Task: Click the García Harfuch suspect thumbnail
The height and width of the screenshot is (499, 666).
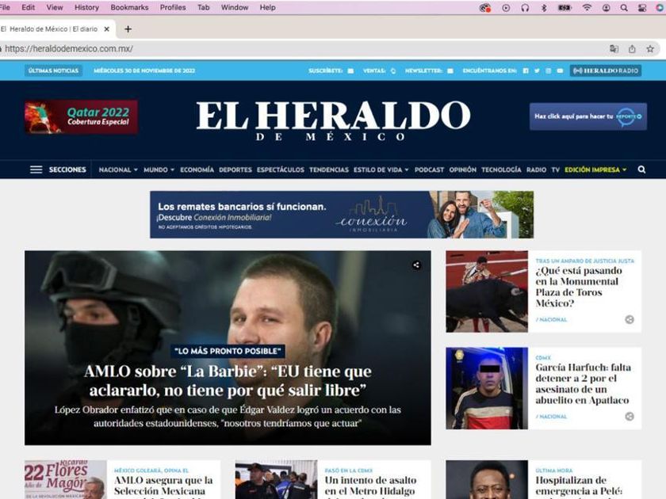Action: click(x=487, y=388)
